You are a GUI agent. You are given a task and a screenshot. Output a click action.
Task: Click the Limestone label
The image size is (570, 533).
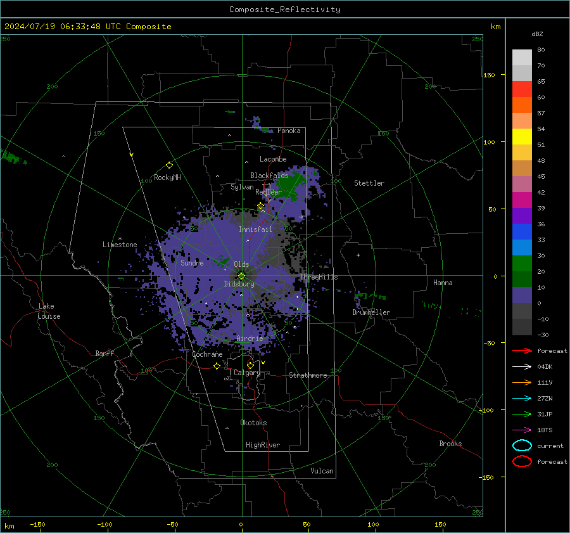pyautogui.click(x=120, y=245)
